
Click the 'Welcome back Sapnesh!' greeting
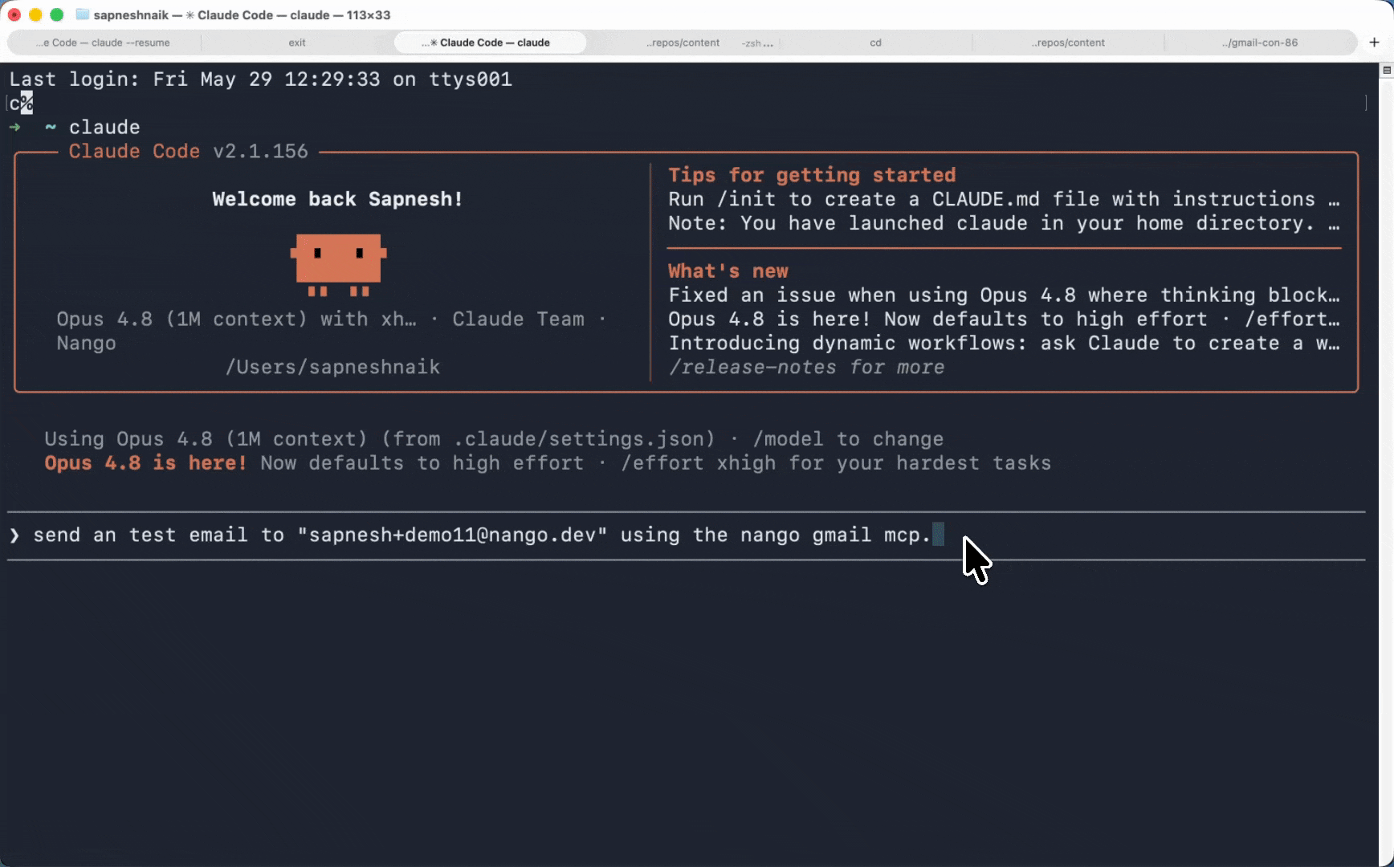[338, 199]
